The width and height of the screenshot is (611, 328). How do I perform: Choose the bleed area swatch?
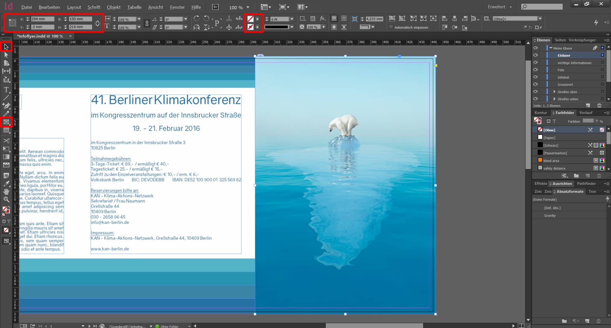[551, 161]
